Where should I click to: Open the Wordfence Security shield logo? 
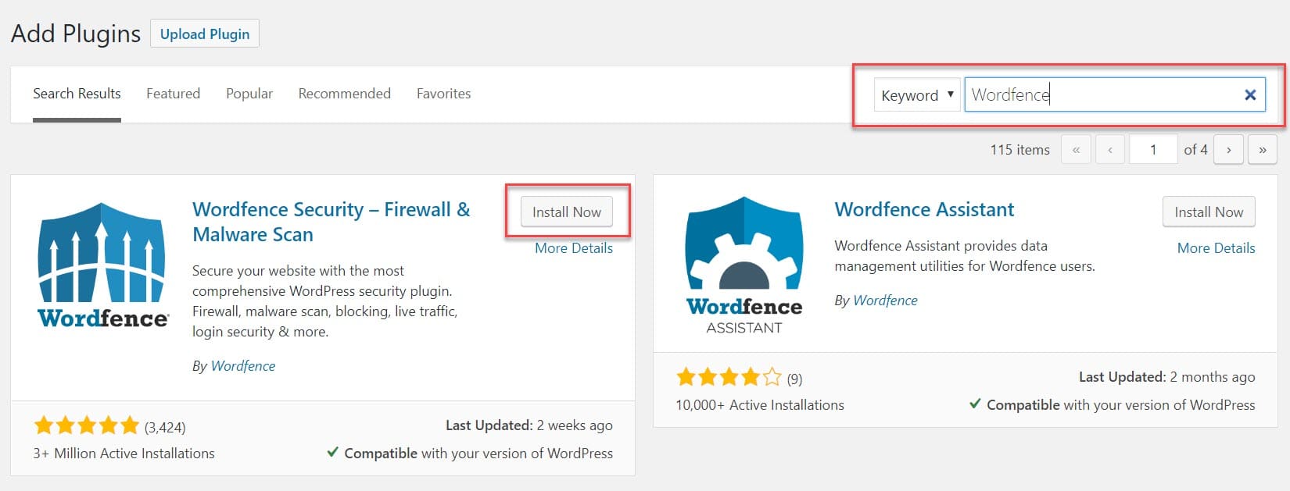pos(102,265)
